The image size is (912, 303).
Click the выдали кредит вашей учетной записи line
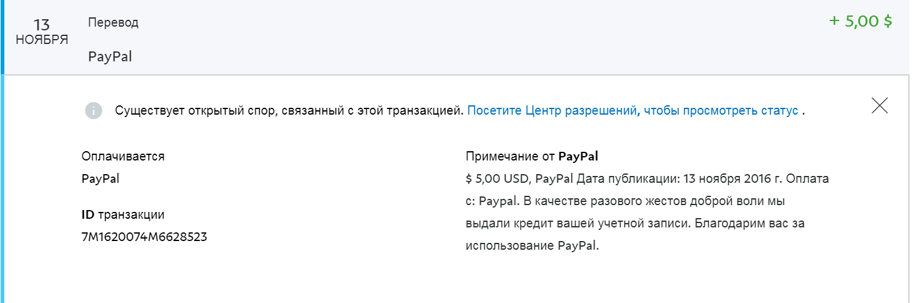[634, 223]
